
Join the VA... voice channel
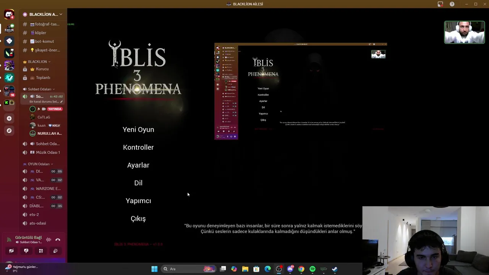(43, 180)
